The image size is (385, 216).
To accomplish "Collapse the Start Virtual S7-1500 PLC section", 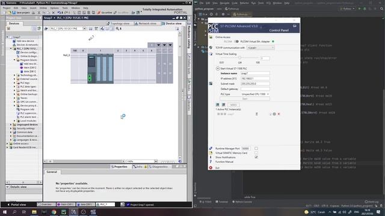I will tap(218, 68).
